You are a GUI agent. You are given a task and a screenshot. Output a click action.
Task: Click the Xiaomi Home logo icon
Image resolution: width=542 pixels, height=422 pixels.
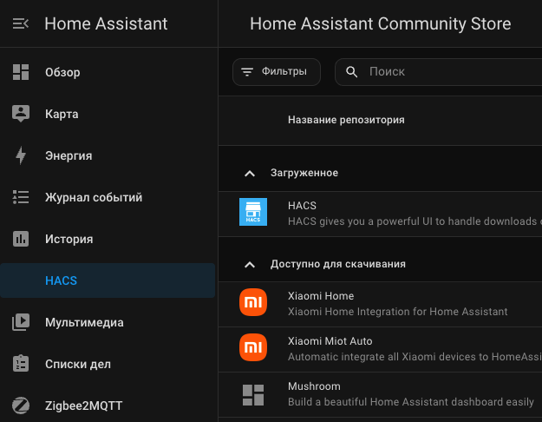click(253, 302)
